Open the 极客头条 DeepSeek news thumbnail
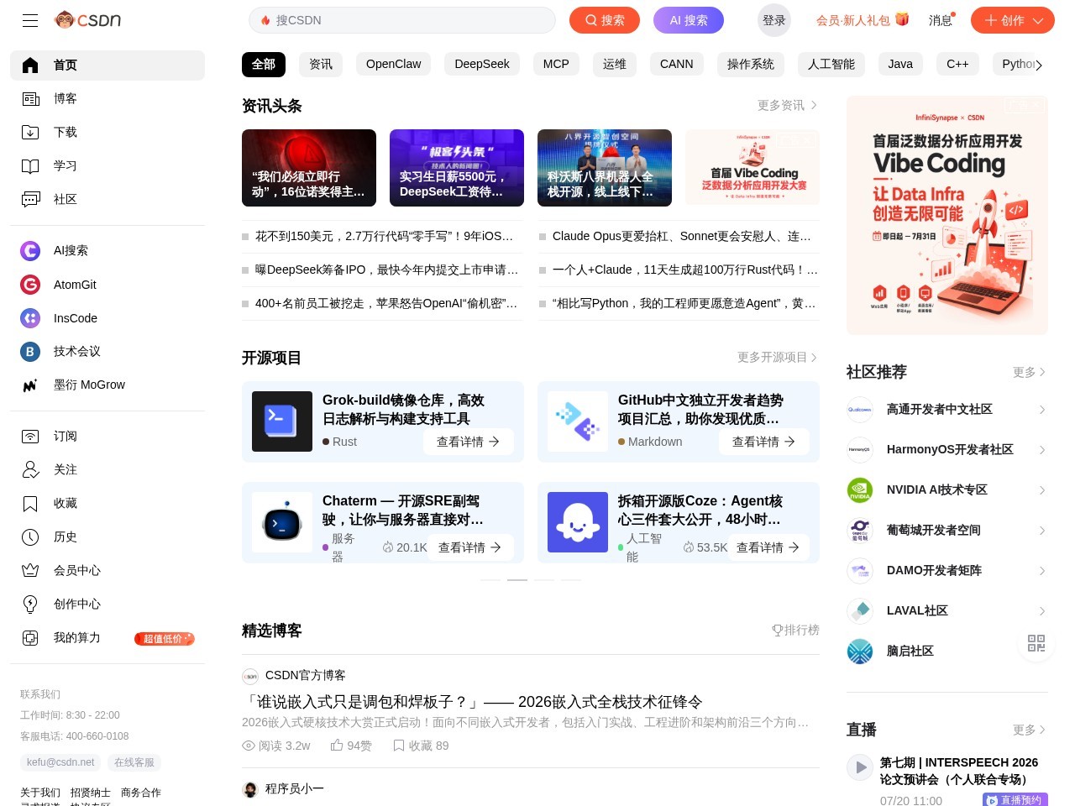The image size is (1075, 806). [457, 167]
